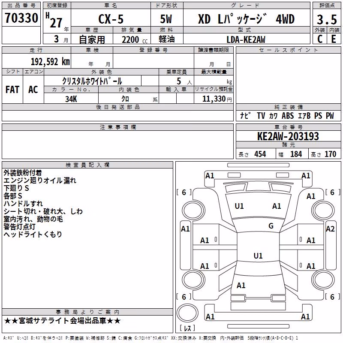Screen dimensions: 343x343
Task: Select the note ヘッドライトくもり
Action: pyautogui.click(x=33, y=234)
